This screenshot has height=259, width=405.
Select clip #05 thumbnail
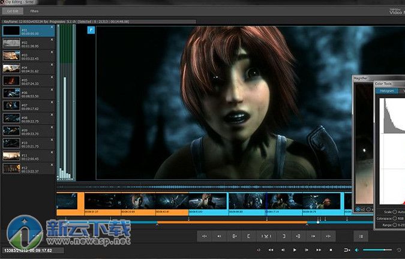click(x=11, y=80)
